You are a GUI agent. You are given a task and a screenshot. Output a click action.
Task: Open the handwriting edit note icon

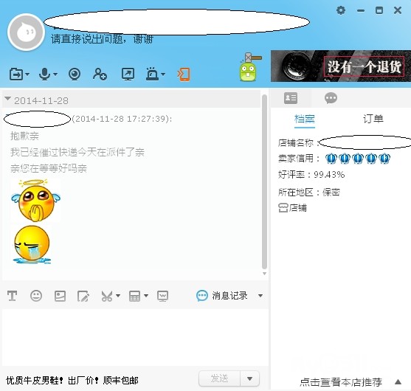(83, 296)
